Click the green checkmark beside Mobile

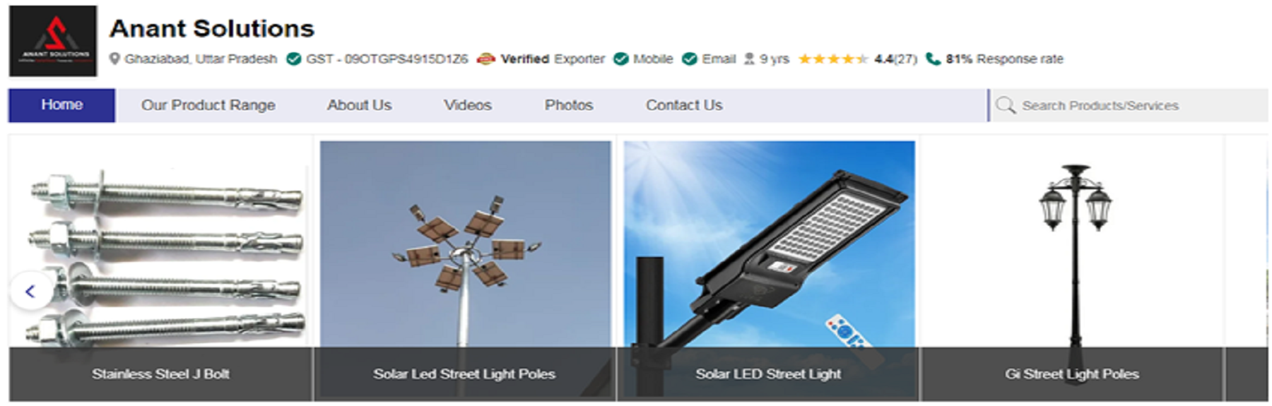[x=621, y=59]
